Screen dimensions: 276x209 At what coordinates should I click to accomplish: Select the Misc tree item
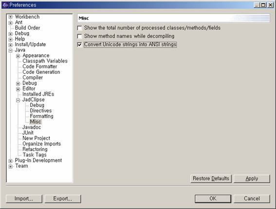point(36,122)
